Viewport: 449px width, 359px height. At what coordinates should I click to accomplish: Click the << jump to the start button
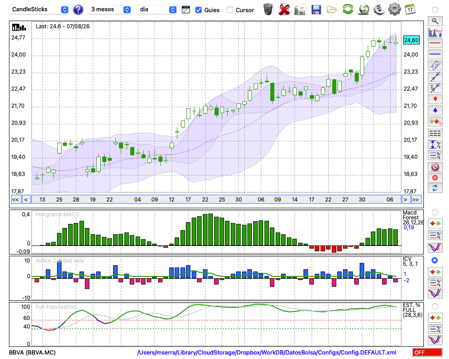click(15, 200)
